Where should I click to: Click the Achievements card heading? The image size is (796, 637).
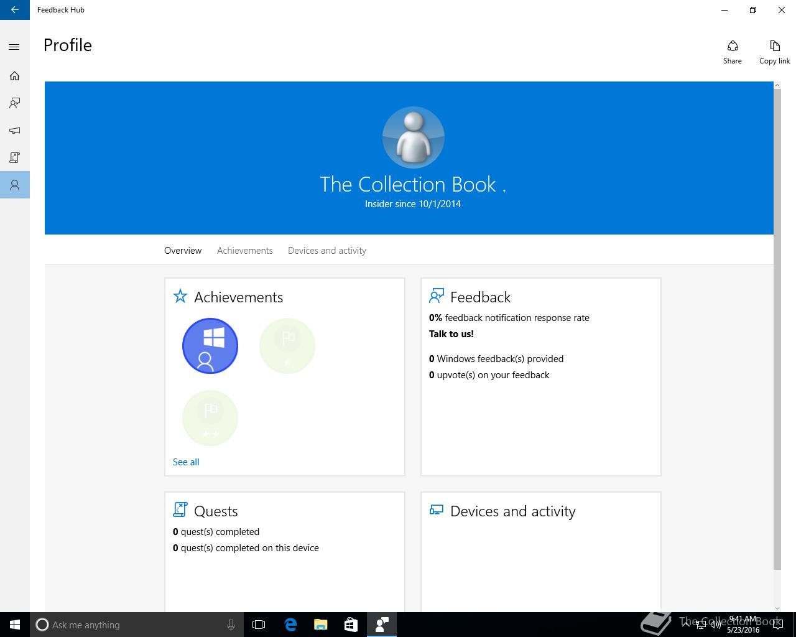tap(239, 297)
